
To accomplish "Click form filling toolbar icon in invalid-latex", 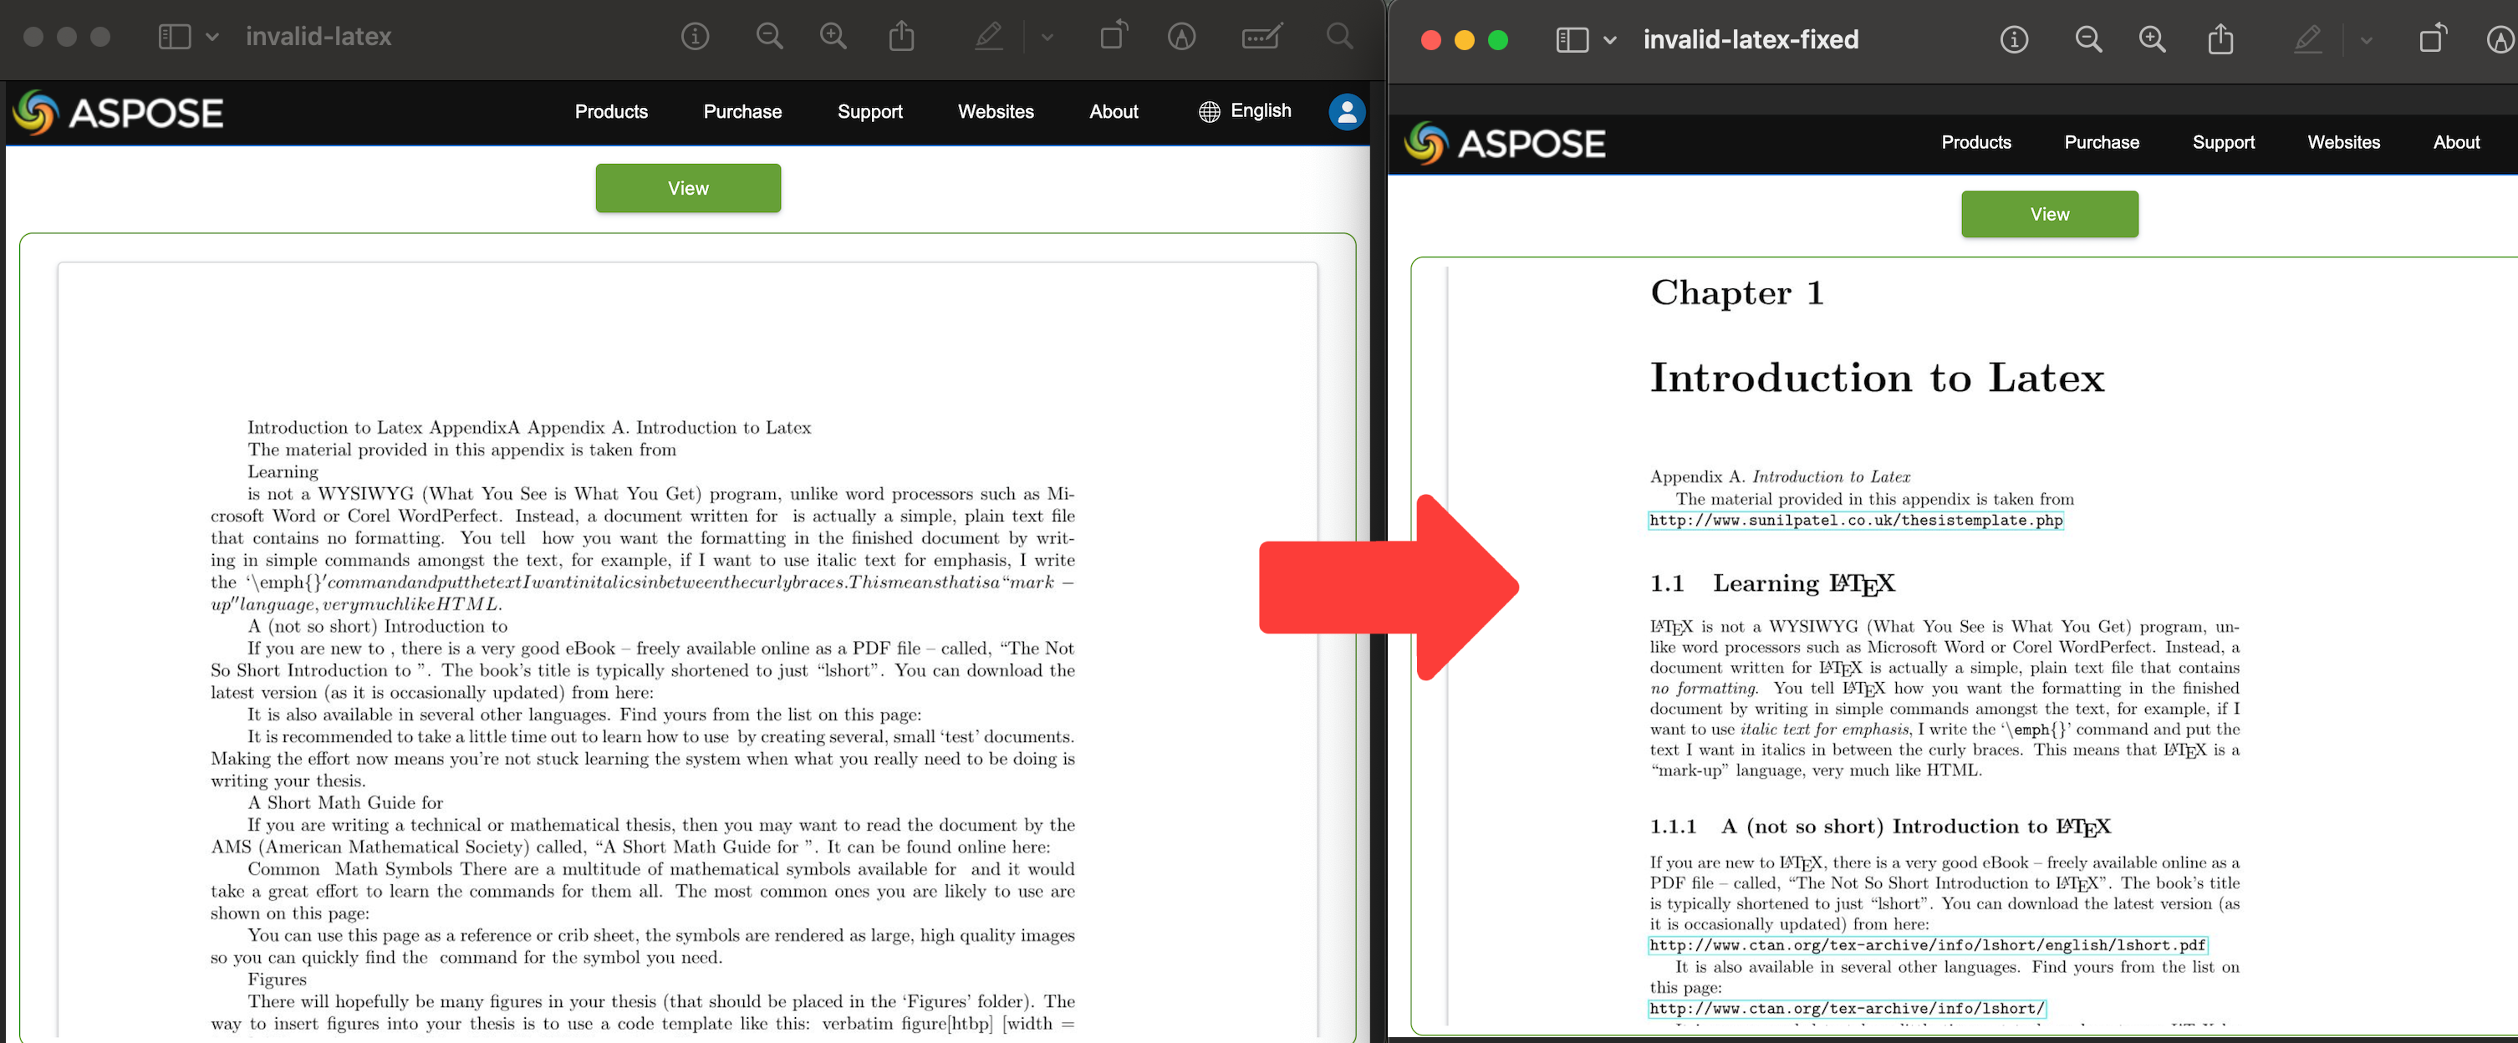I will (1261, 36).
